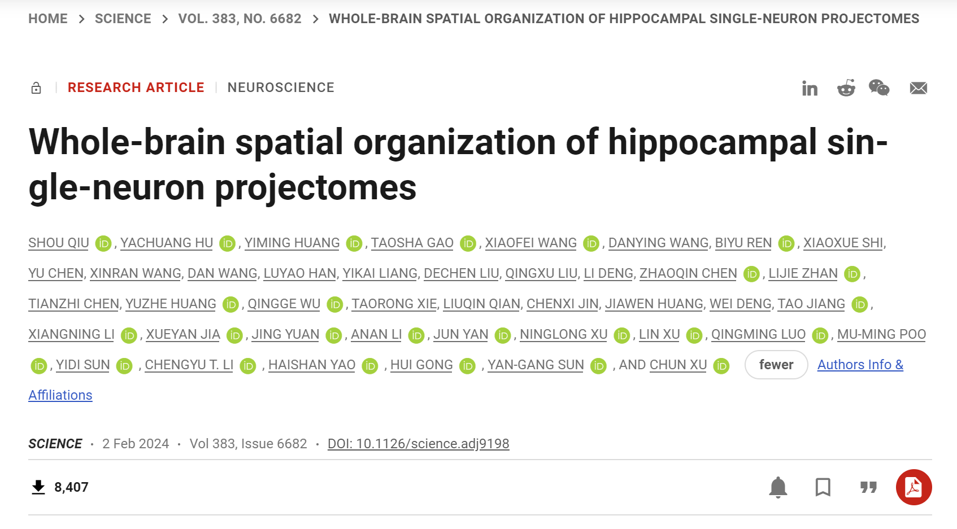The height and width of the screenshot is (529, 957).
Task: Open Yachuang Hu's ORCID icon
Action: (227, 243)
